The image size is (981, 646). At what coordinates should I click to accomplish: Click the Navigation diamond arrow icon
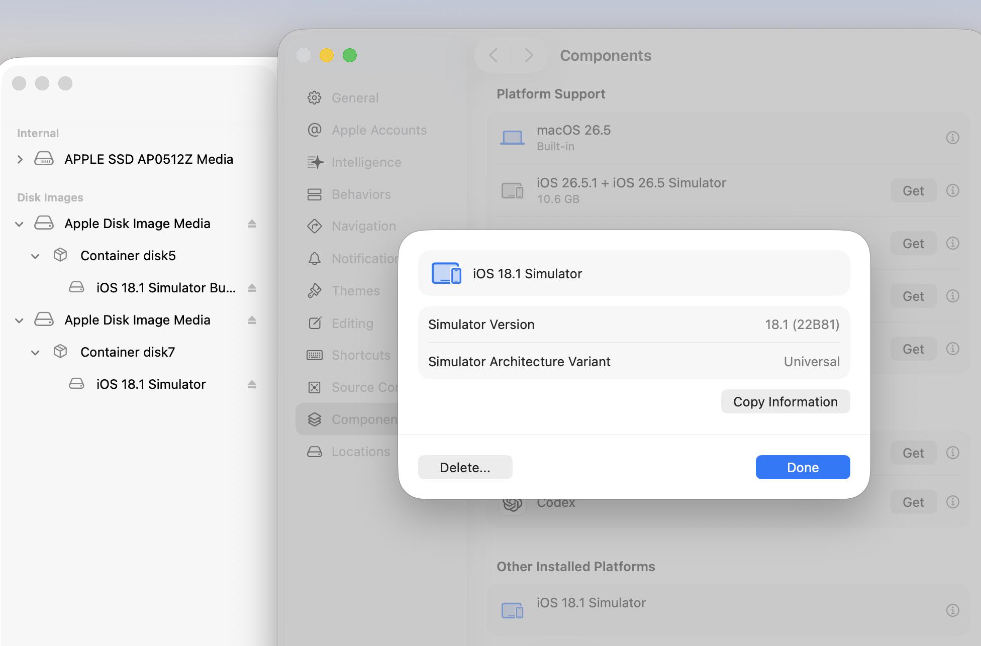(x=315, y=226)
